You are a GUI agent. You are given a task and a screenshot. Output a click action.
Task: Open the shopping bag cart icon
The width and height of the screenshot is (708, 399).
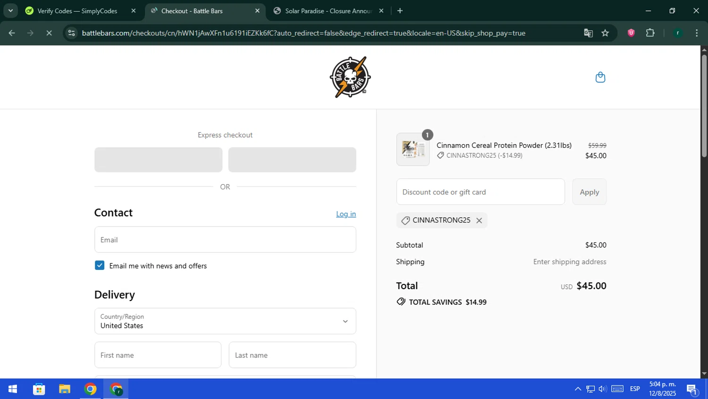600,77
